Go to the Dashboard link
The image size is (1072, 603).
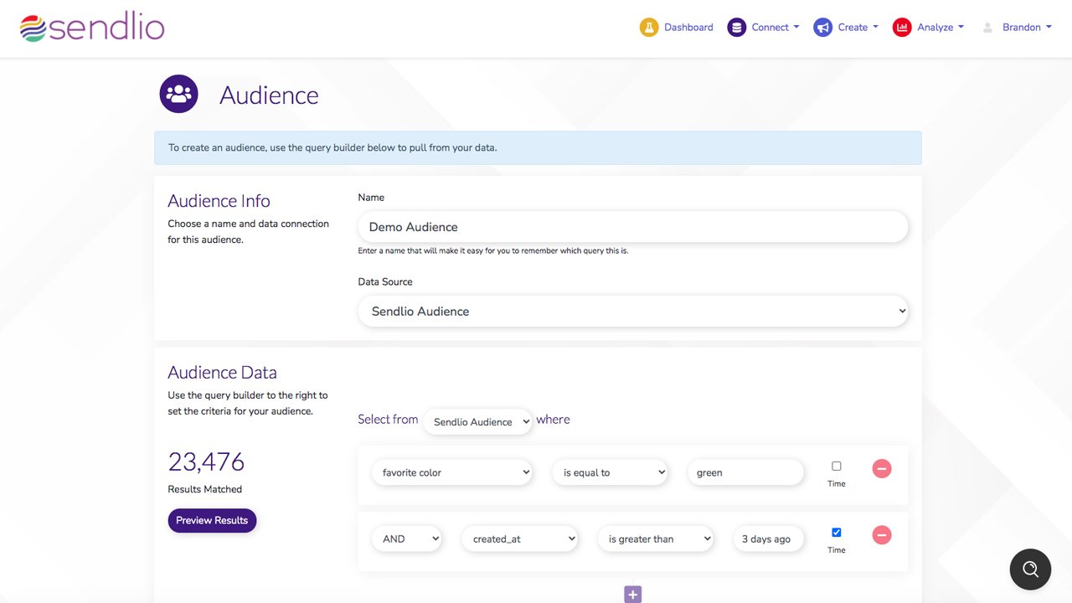tap(688, 28)
